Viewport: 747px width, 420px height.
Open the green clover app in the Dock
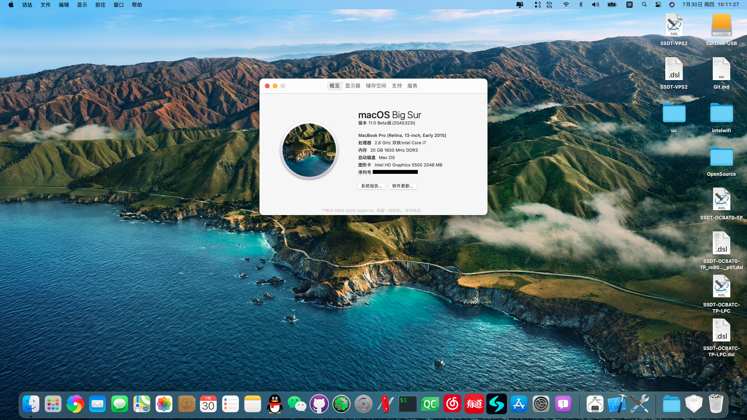[x=341, y=404]
